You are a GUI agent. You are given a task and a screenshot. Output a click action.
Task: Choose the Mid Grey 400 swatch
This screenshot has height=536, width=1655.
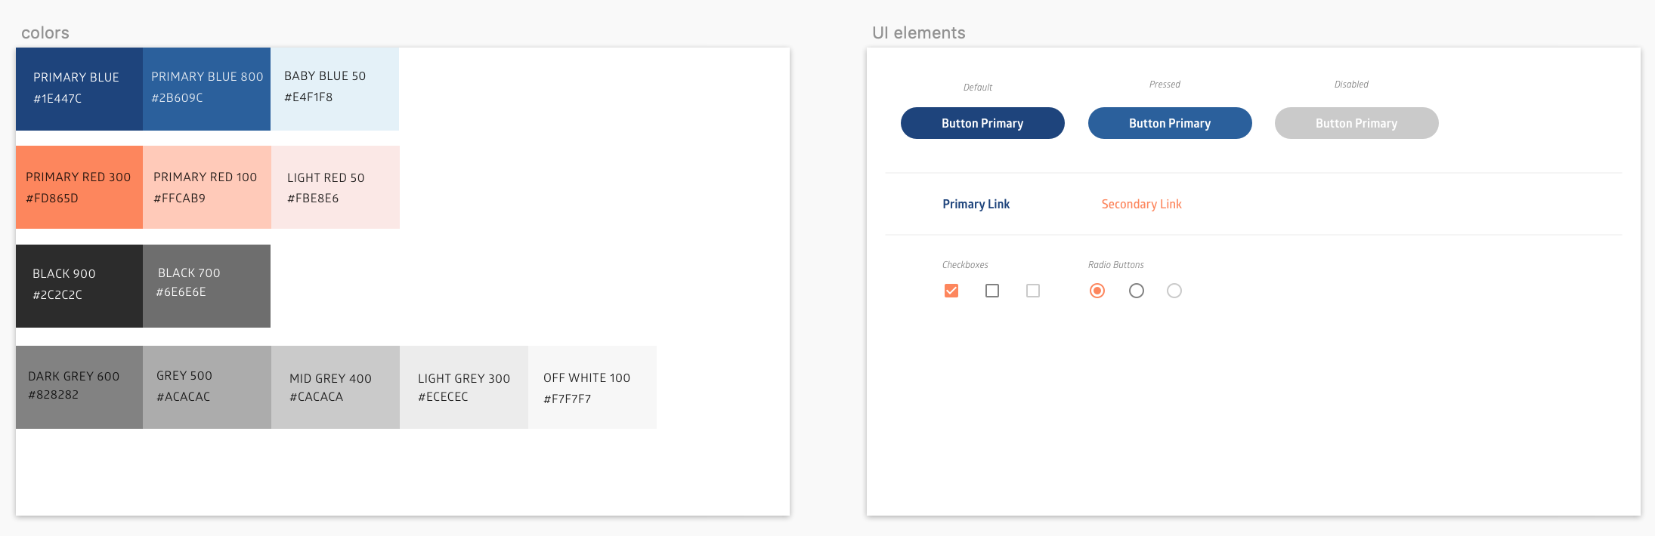336,387
